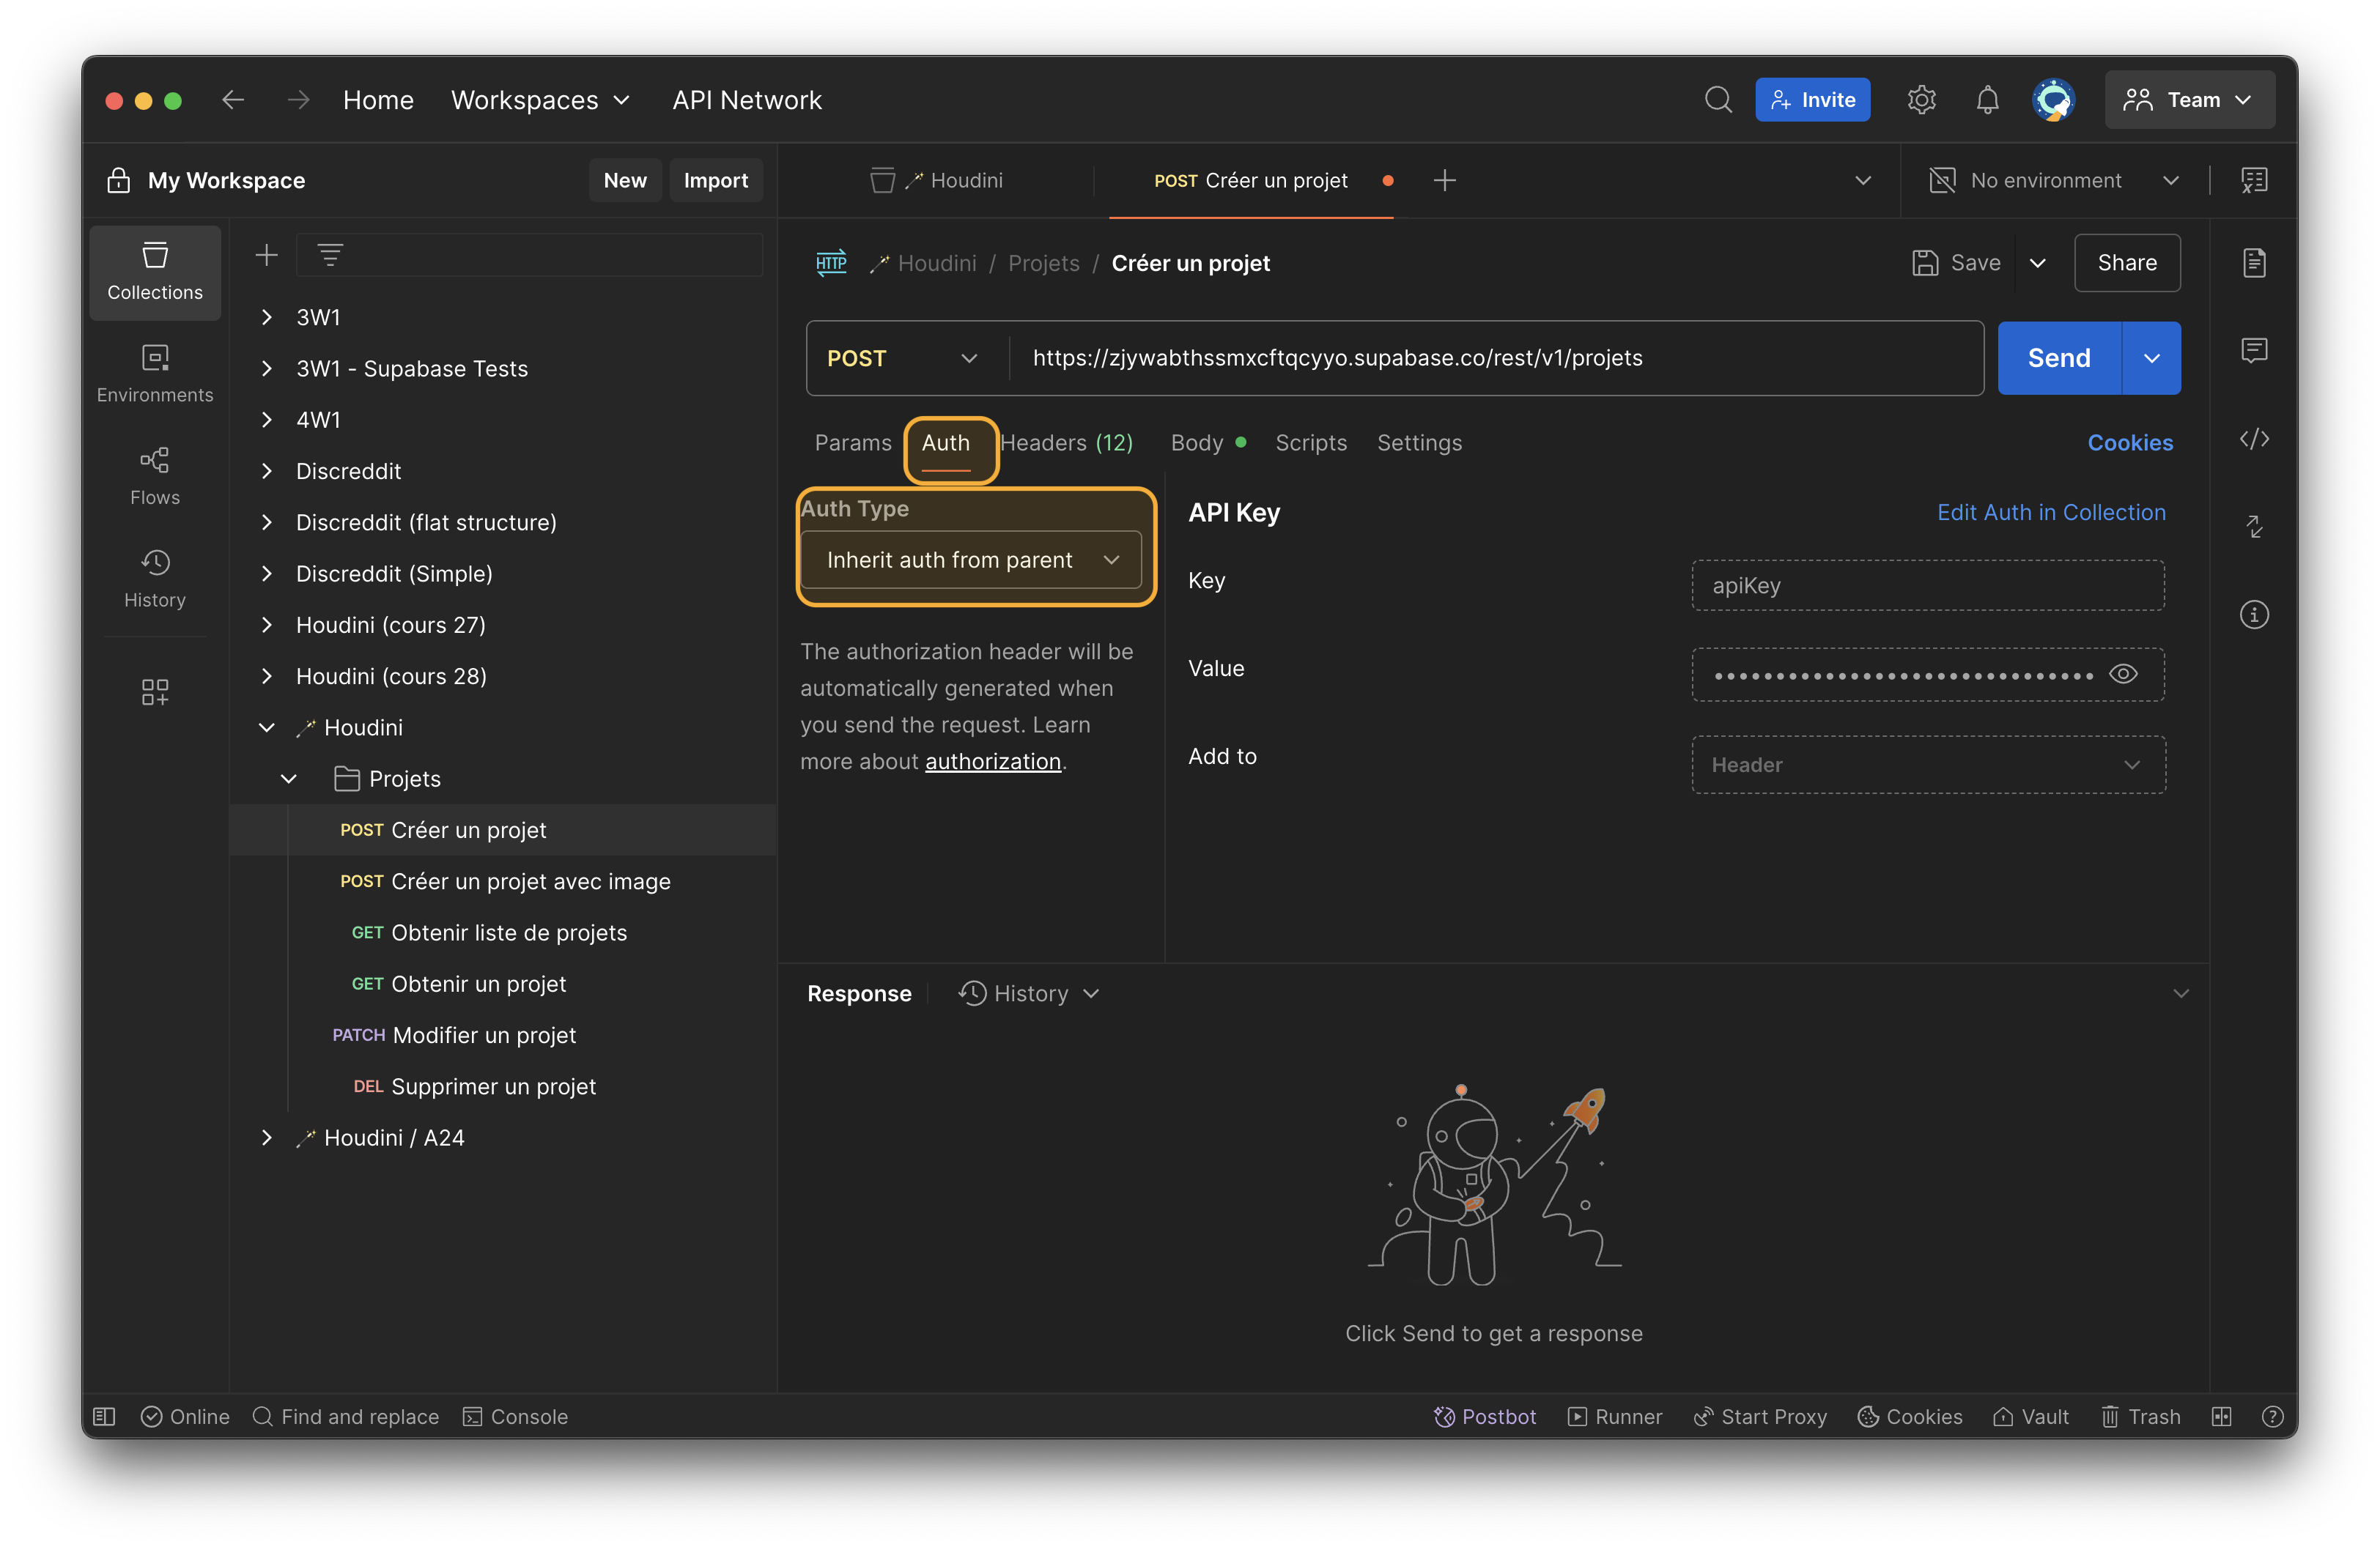Go back with the left arrow
Image resolution: width=2380 pixels, height=1547 pixels.
(x=233, y=100)
